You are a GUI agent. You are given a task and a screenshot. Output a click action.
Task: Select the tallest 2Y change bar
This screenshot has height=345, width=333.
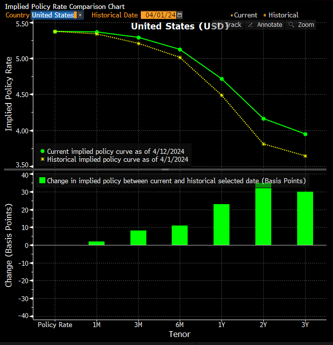click(x=263, y=214)
